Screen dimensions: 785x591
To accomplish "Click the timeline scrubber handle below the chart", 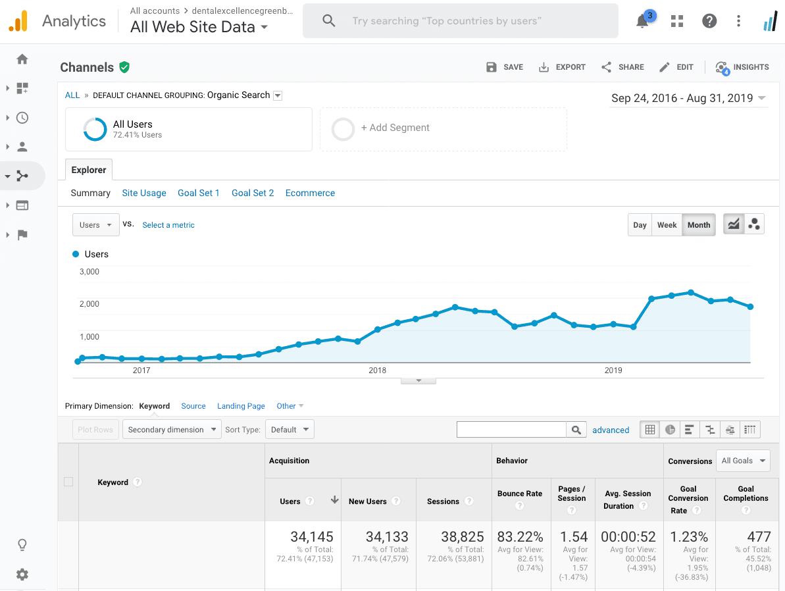I will tap(418, 380).
